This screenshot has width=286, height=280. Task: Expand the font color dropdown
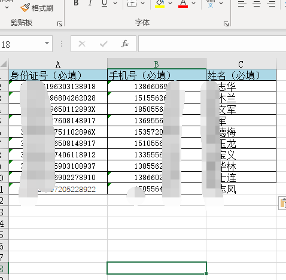pos(193,3)
